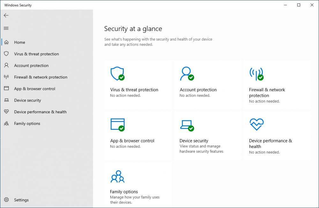
Task: Select Firewall & network protection in sidebar
Action: point(41,77)
